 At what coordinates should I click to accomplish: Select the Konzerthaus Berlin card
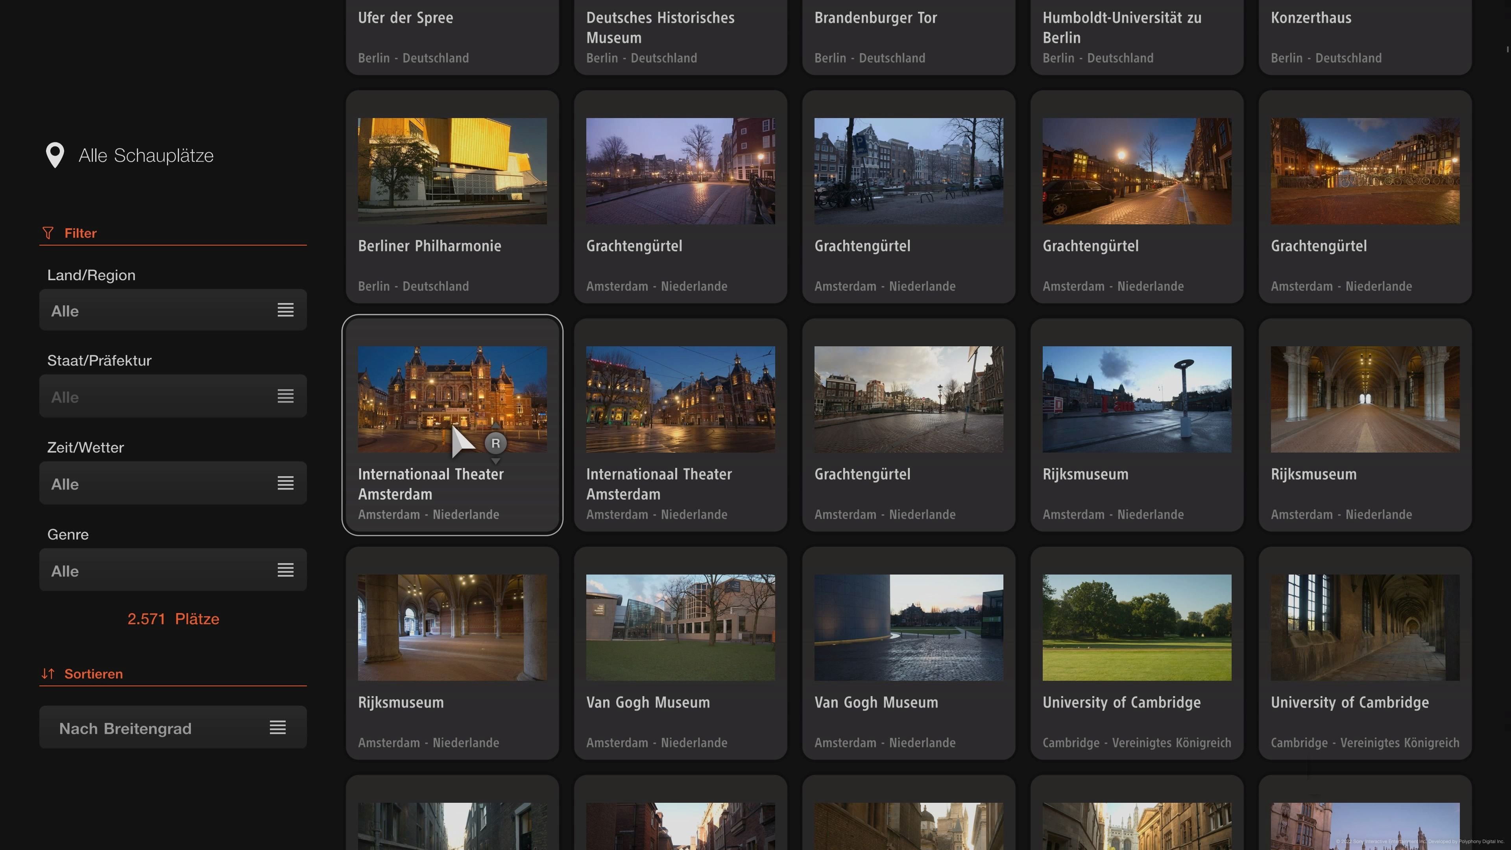[1364, 35]
